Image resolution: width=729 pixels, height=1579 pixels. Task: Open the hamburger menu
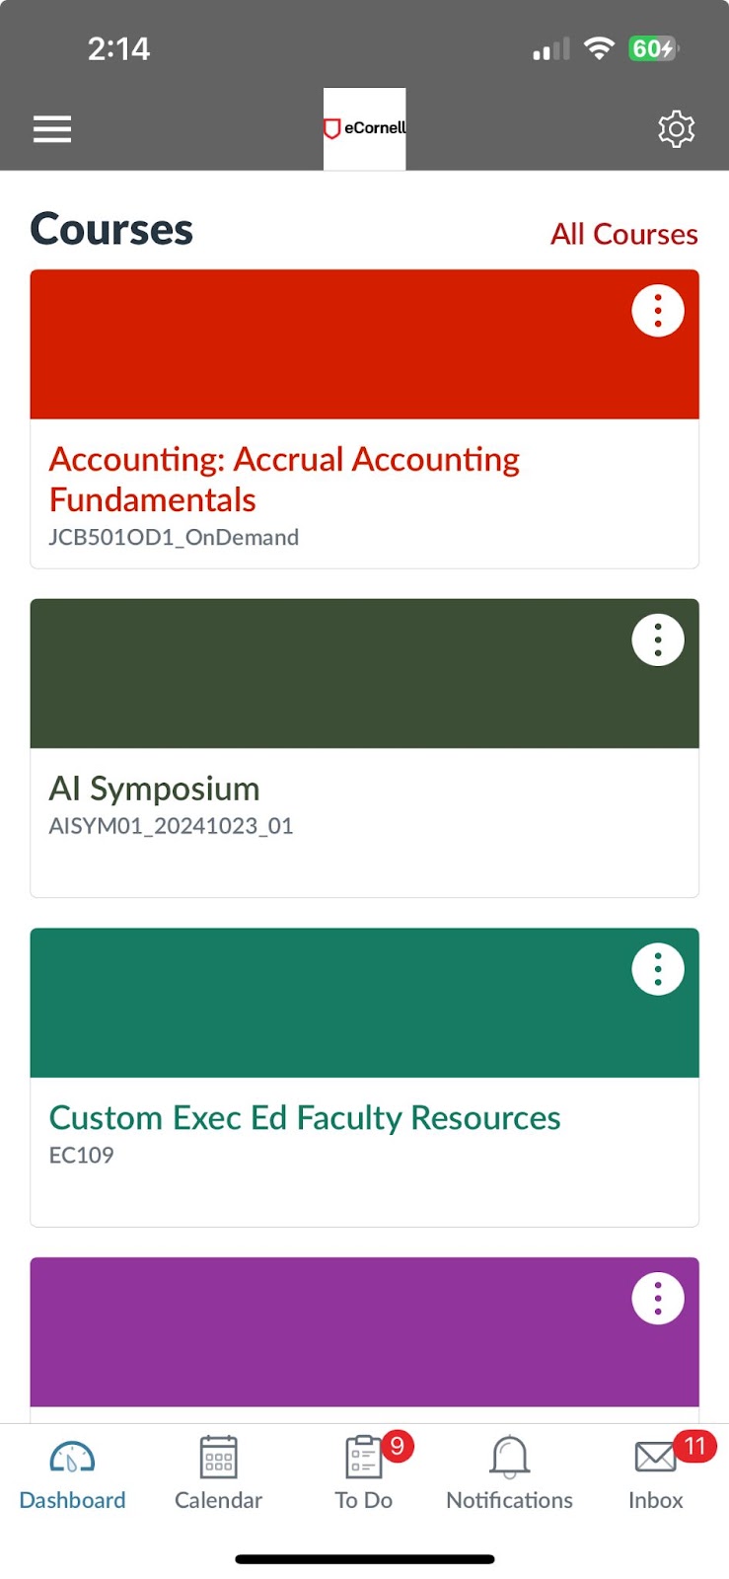[x=52, y=129]
